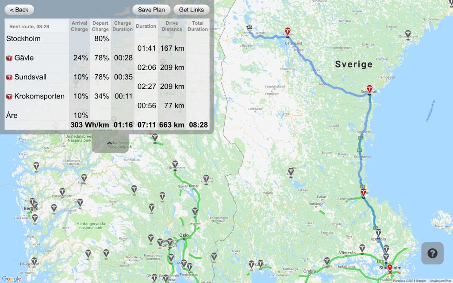Click the Oslo city label on the map

(x=184, y=235)
